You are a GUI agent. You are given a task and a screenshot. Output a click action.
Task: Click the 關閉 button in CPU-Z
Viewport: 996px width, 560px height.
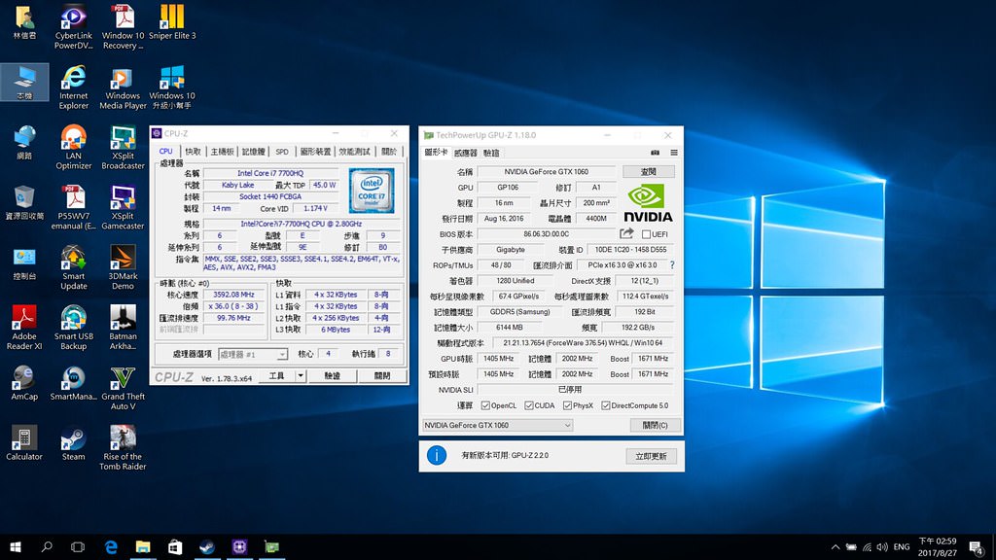tap(381, 376)
